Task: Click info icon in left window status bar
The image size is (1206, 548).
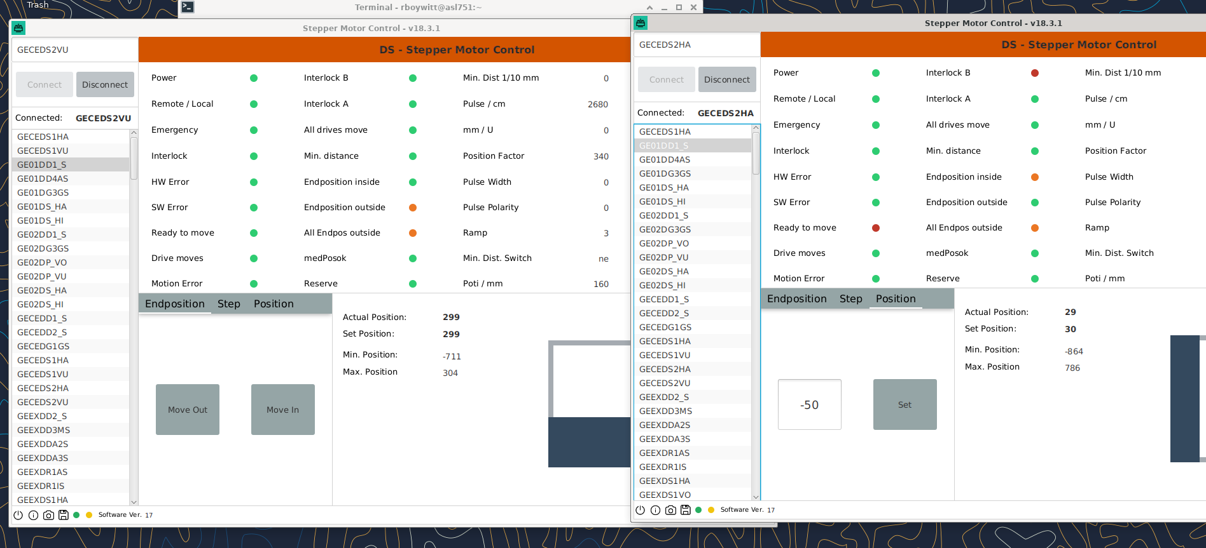Action: (33, 515)
